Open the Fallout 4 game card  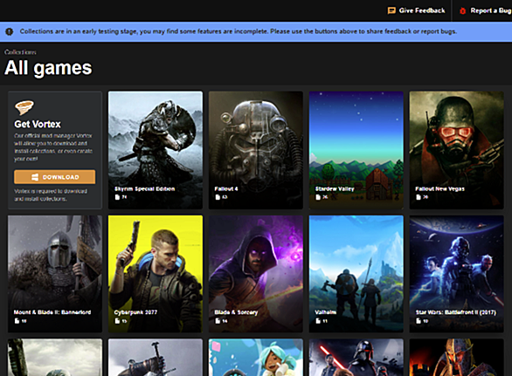(256, 150)
